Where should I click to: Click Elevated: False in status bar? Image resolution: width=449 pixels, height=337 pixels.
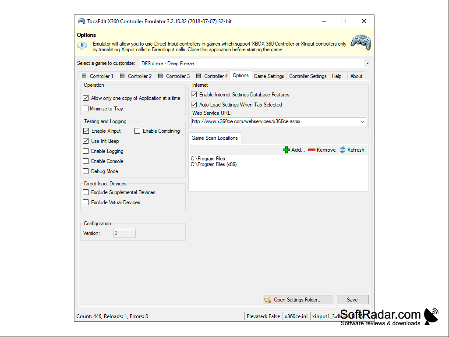[263, 316]
